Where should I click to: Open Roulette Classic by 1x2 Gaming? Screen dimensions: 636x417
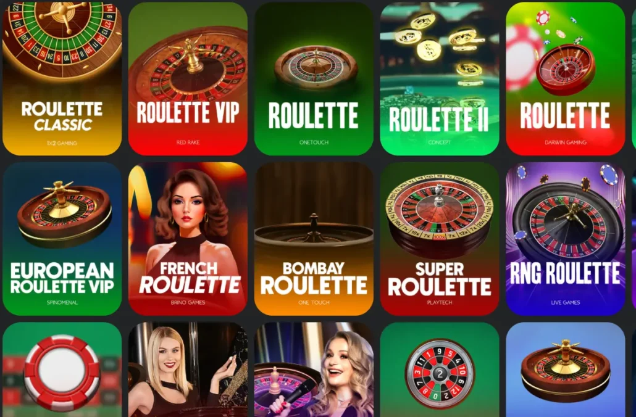pyautogui.click(x=62, y=78)
